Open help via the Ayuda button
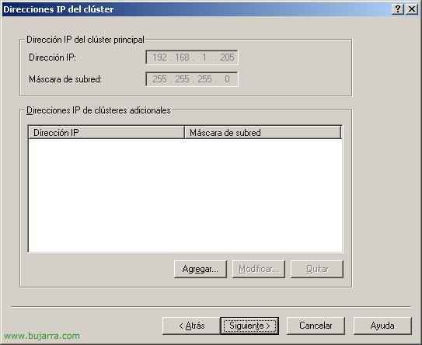The height and width of the screenshot is (345, 422). pos(382,326)
